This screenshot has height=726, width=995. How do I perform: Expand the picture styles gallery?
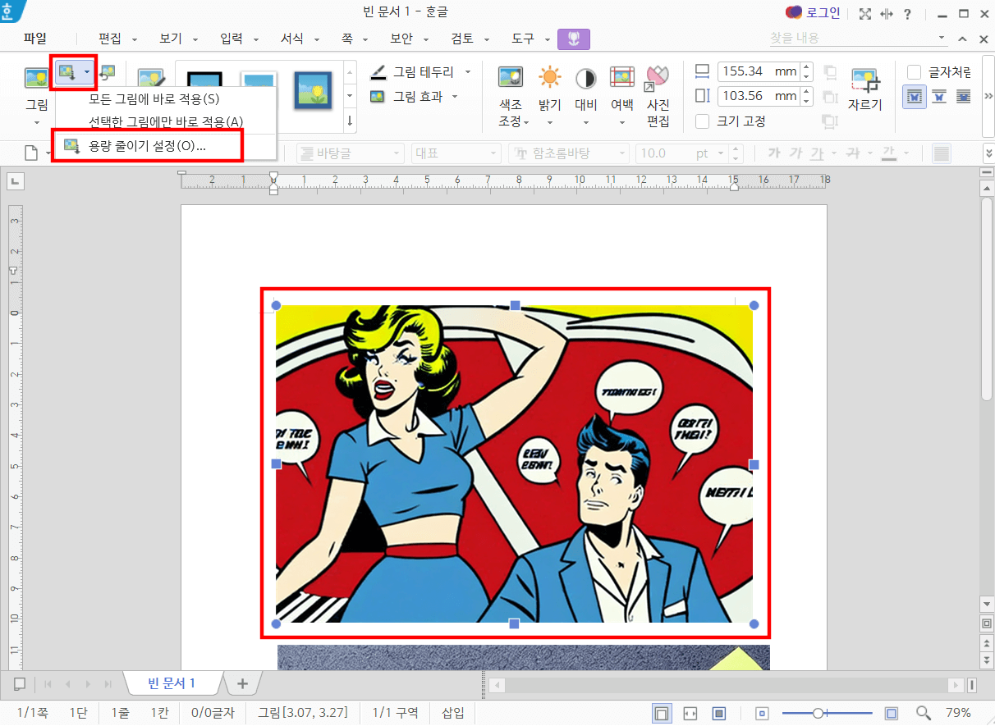tap(351, 121)
